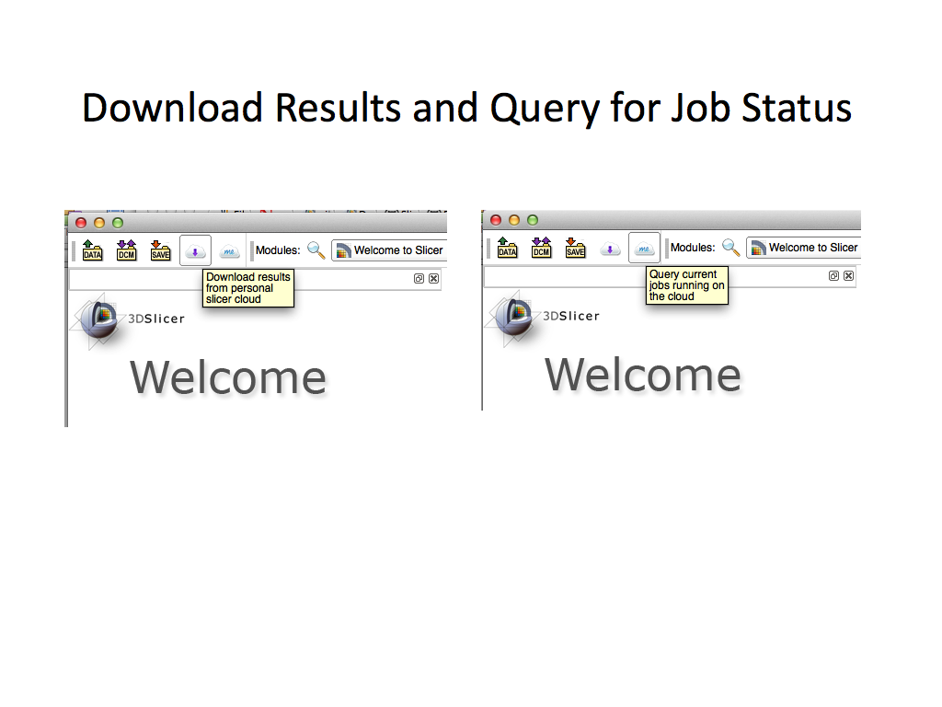Close the module panel in right window
942x707 pixels.
(x=848, y=275)
